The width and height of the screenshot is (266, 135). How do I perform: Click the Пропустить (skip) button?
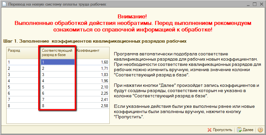220,130
